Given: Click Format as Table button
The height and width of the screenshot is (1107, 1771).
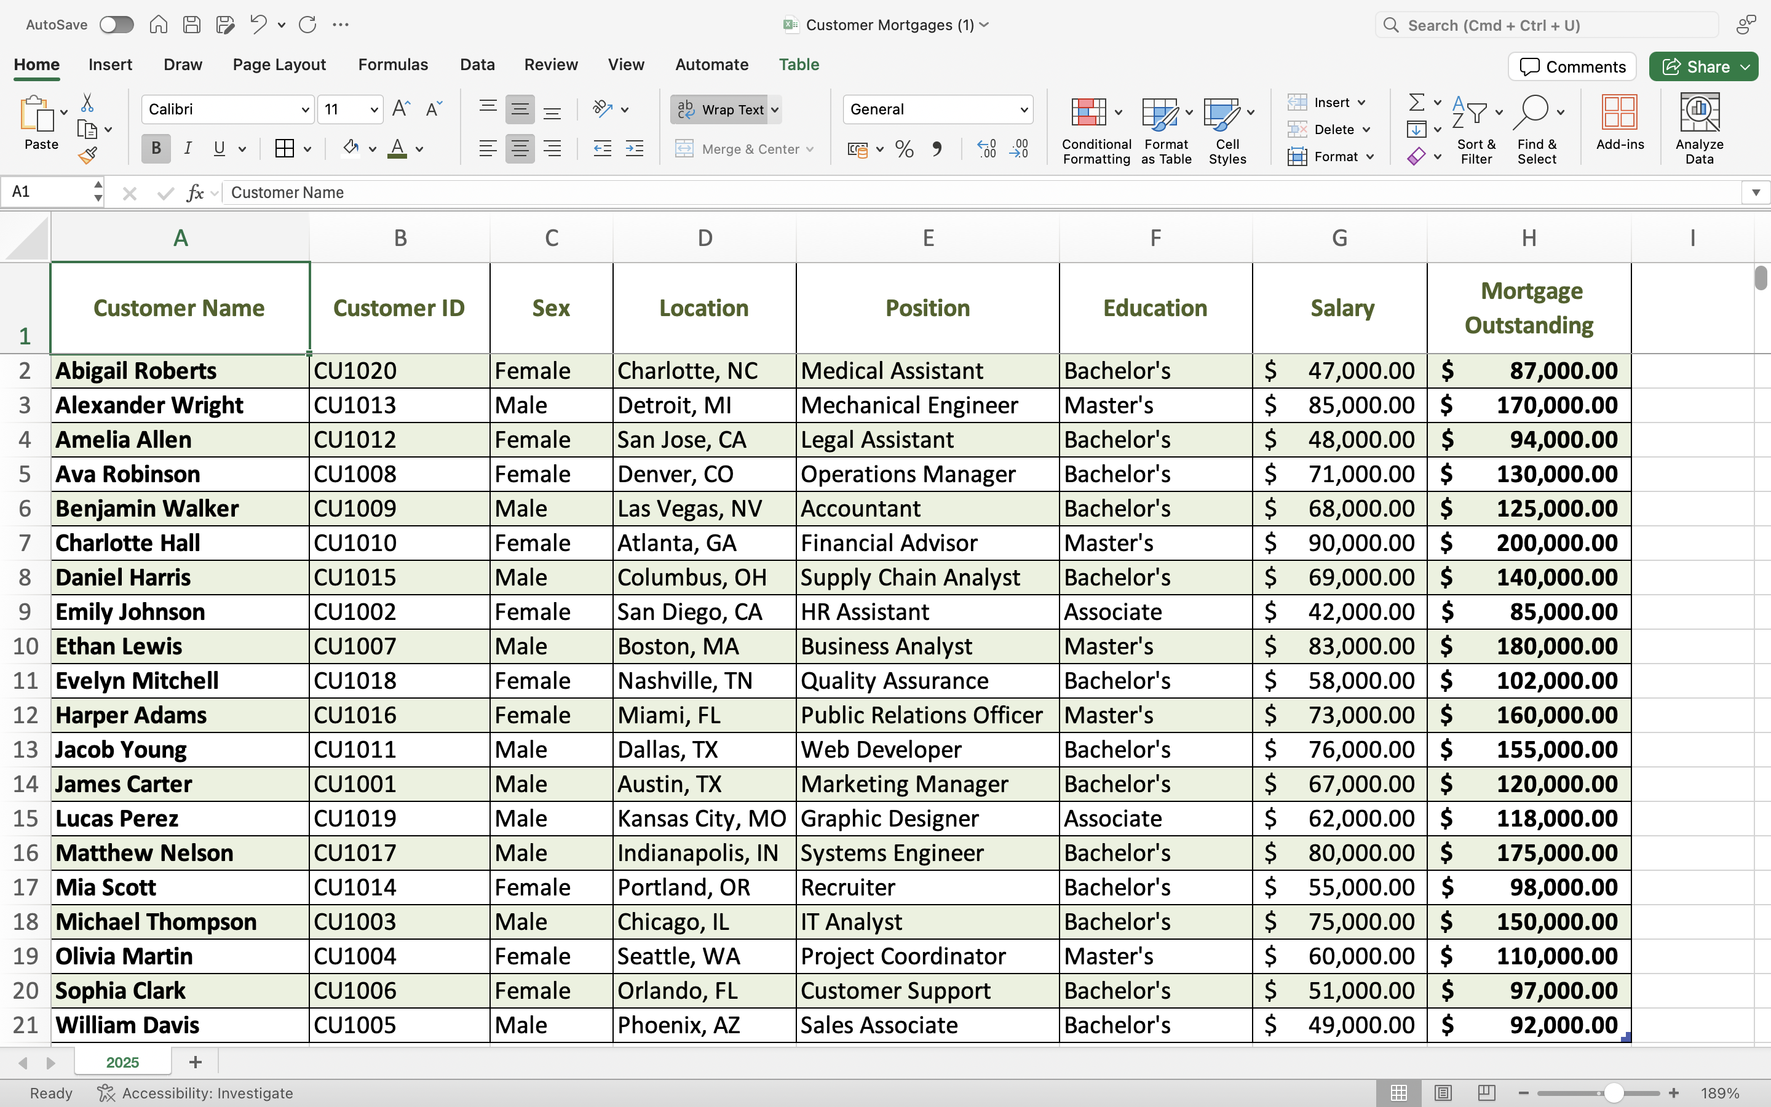Looking at the screenshot, I should click(x=1166, y=130).
